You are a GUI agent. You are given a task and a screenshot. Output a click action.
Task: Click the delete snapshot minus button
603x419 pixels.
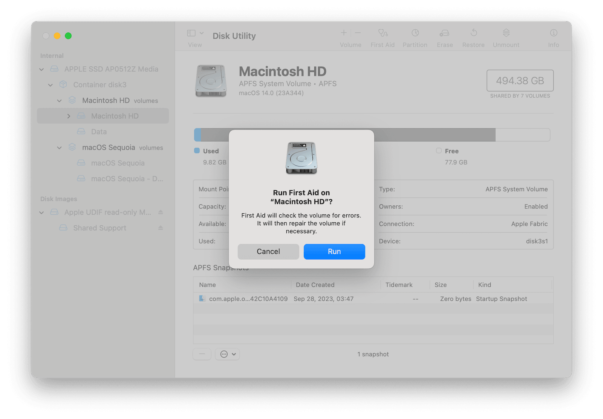[x=202, y=354]
